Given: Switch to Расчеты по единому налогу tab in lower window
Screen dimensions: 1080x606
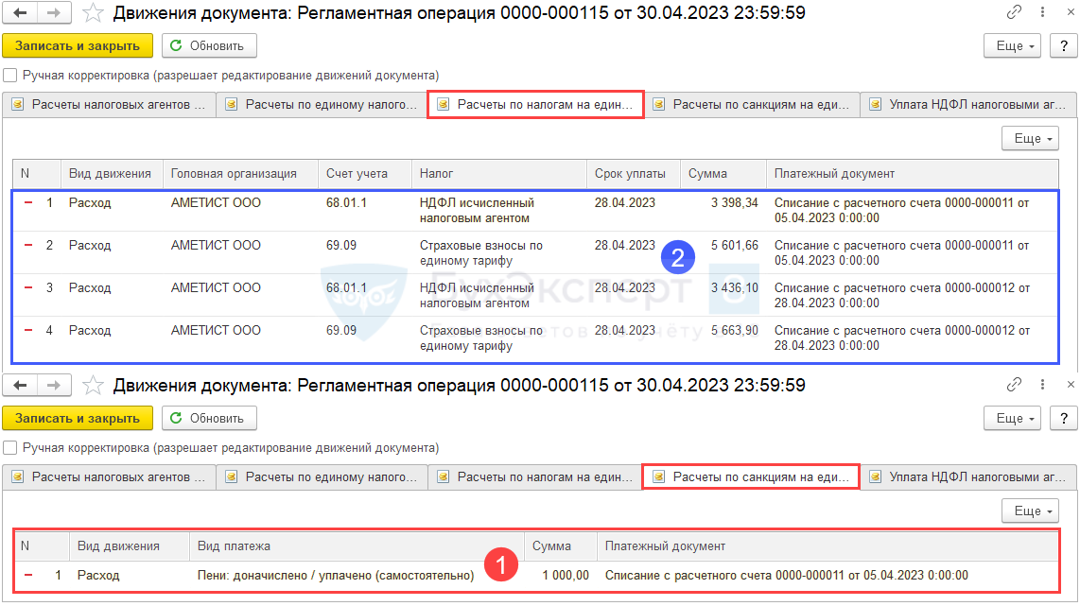Looking at the screenshot, I should [322, 477].
